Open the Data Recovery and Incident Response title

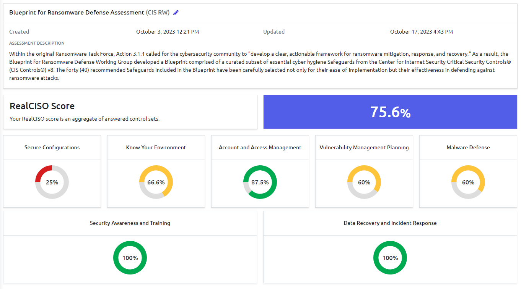click(x=390, y=223)
